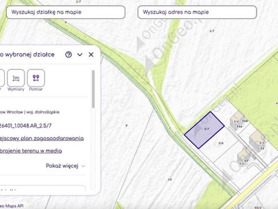Select parcel 10 on the map
Viewport: 278px width, 209px height.
click(x=170, y=179)
